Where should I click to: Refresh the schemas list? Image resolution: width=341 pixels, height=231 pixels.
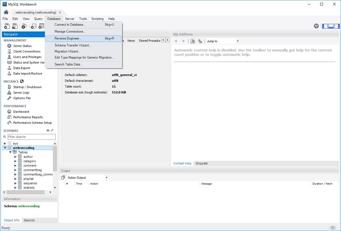pyautogui.click(x=48, y=130)
